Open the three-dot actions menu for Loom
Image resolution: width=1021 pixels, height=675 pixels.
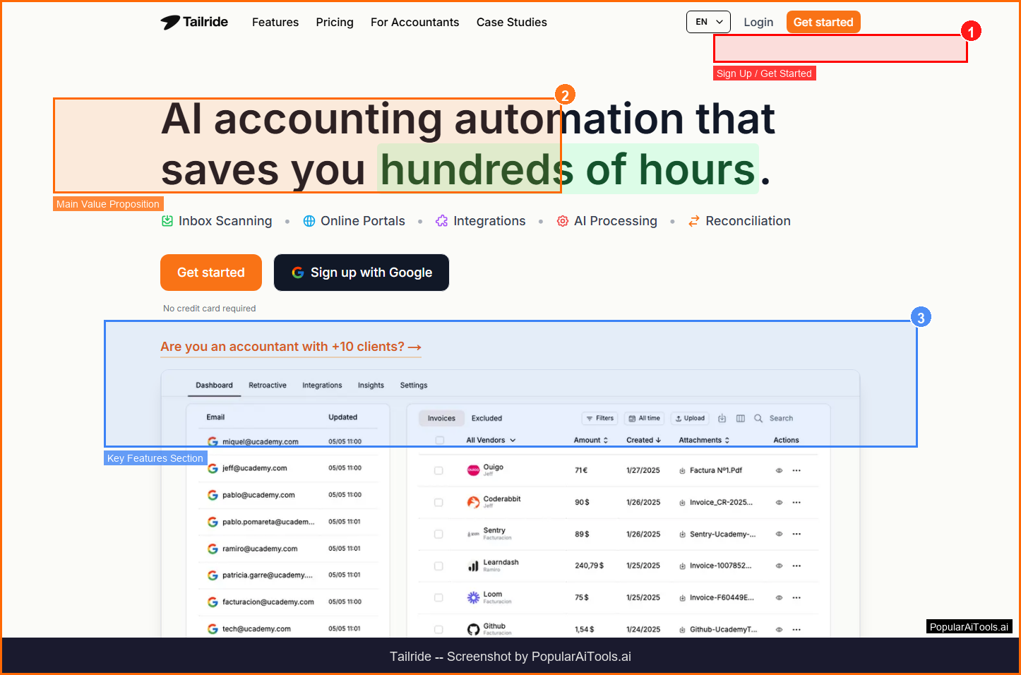pos(796,598)
